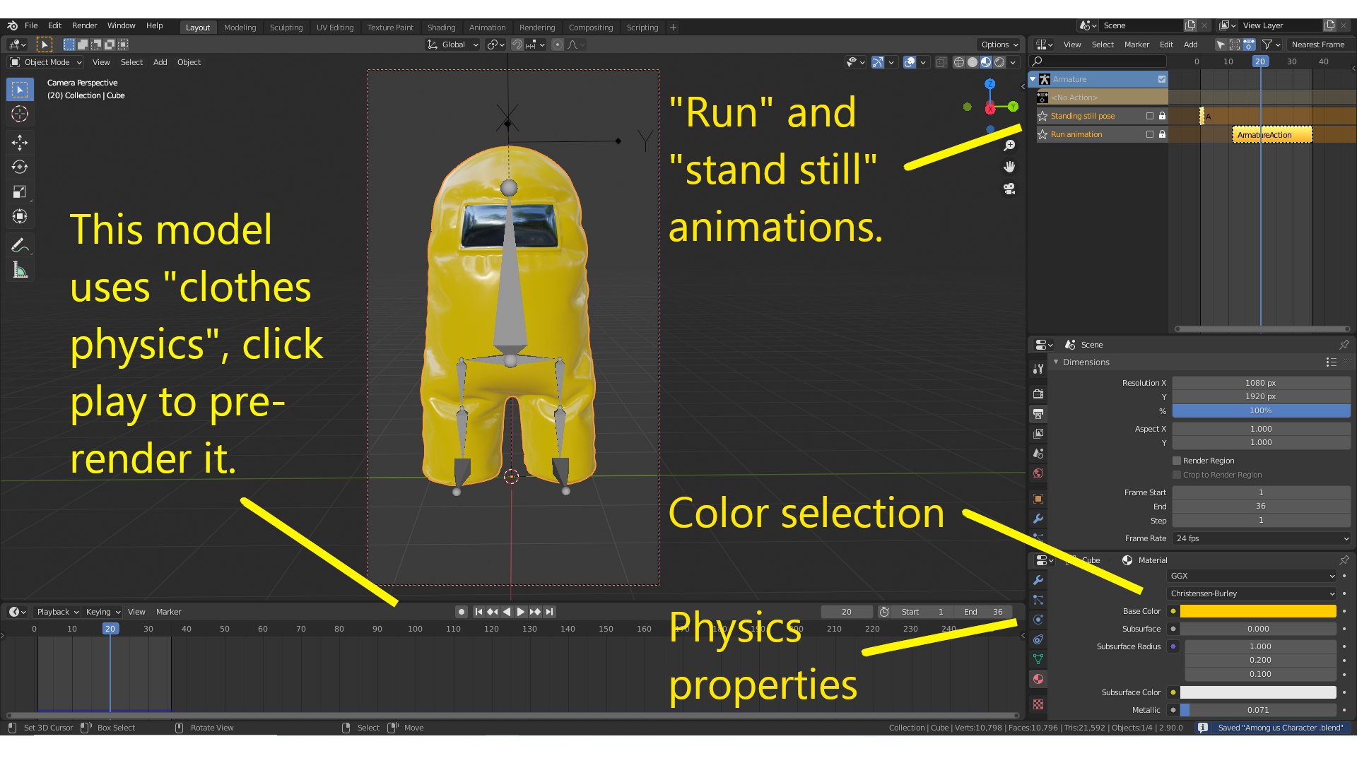Click the zoom view magnifier icon
The height and width of the screenshot is (763, 1357).
[1009, 145]
